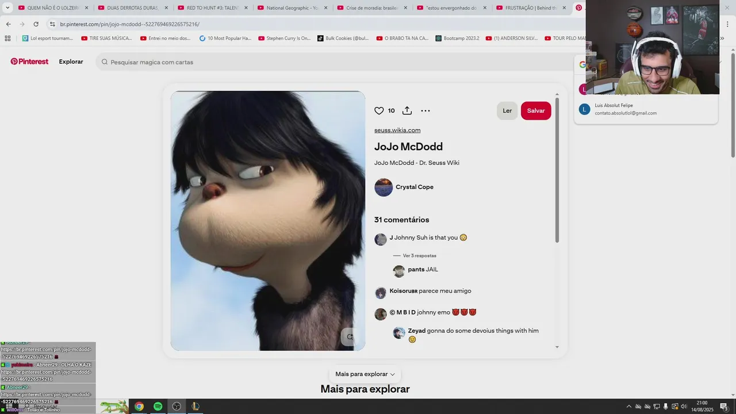736x414 pixels.
Task: Open the taskbar notification center icon
Action: coord(724,407)
